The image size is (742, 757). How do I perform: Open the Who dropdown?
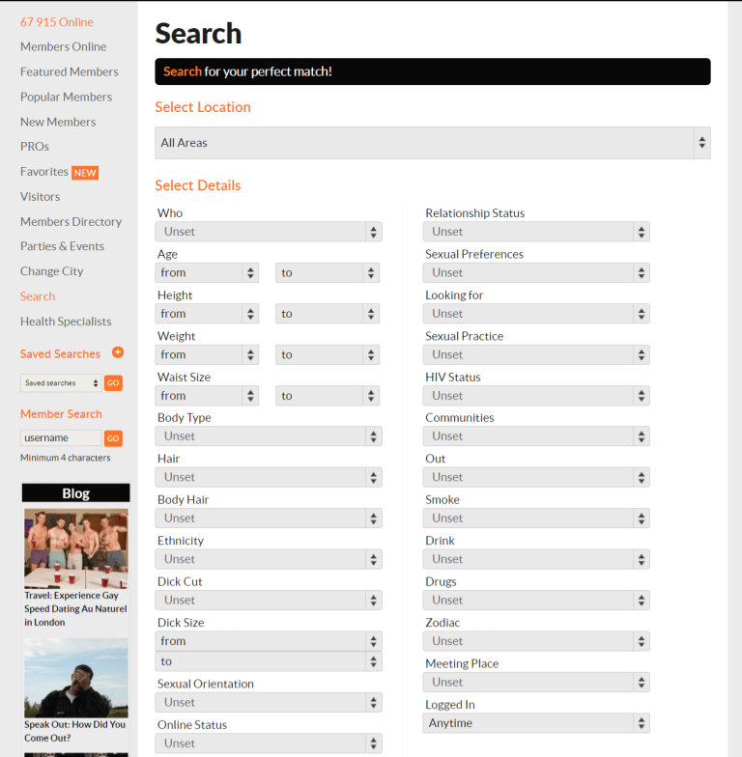269,232
